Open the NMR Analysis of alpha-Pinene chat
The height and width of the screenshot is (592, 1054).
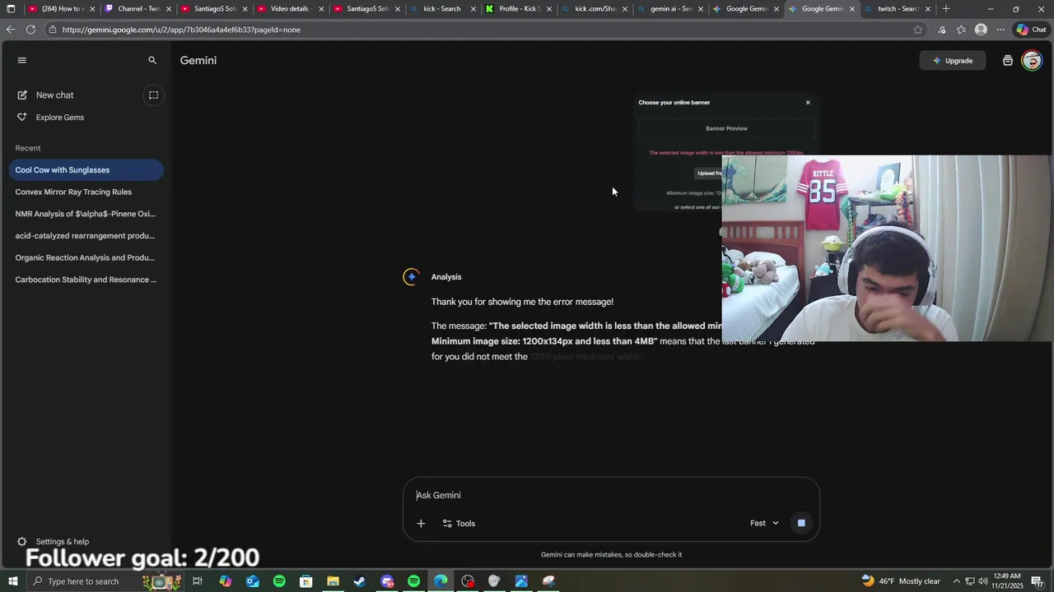tap(86, 214)
